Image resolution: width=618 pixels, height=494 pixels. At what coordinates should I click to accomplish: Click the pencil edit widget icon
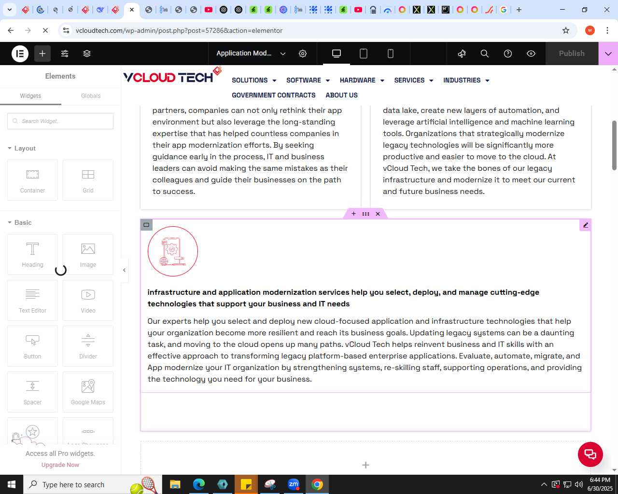[585, 225]
